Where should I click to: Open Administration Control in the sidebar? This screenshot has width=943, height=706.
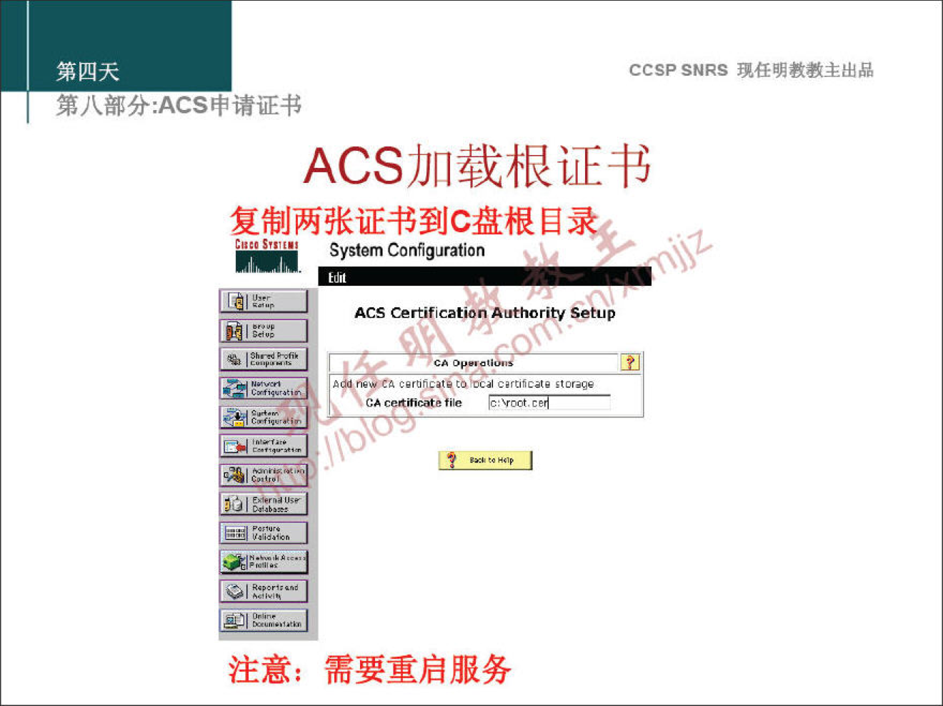pos(264,475)
